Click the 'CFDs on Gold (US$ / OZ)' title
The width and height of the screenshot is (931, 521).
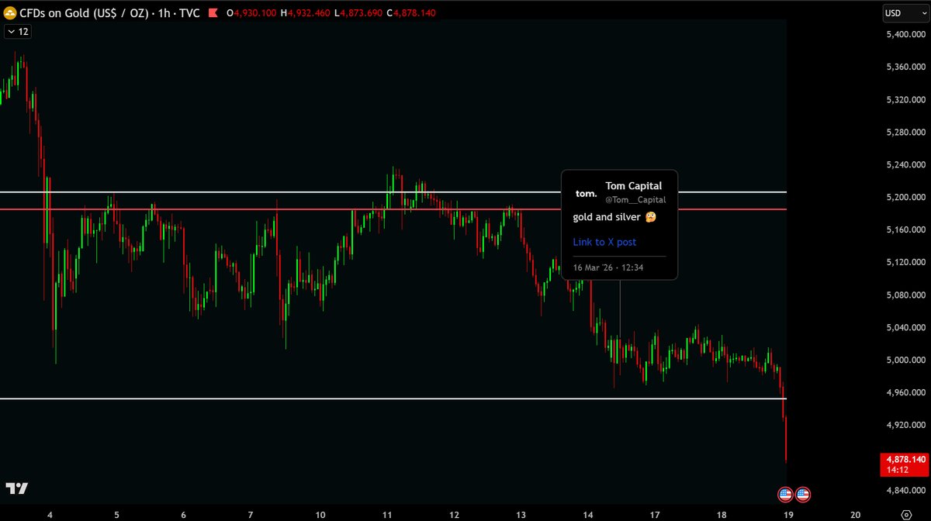point(82,13)
